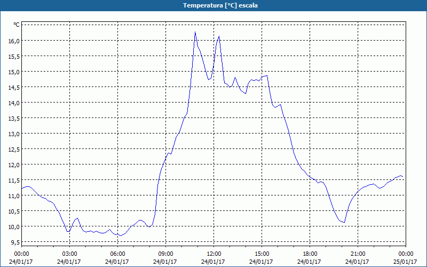Click the 11,0 y-axis label
Image resolution: width=427 pixels, height=267 pixels.
(15, 195)
